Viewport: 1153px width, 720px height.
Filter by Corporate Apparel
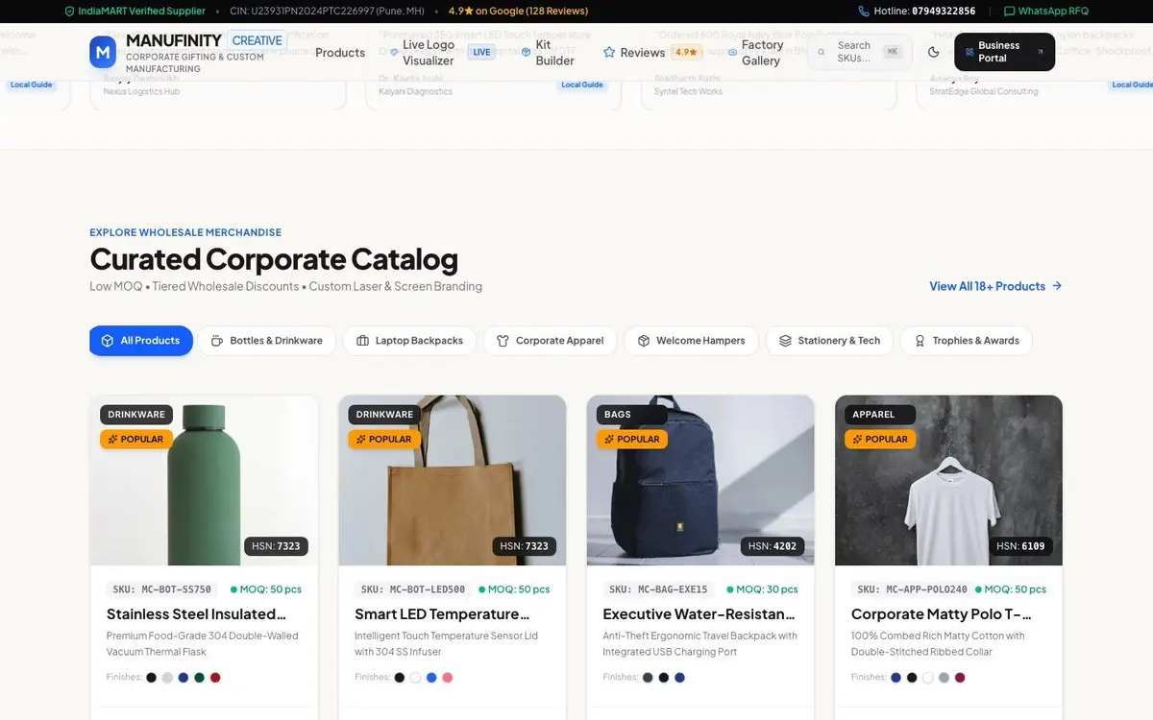pyautogui.click(x=551, y=341)
